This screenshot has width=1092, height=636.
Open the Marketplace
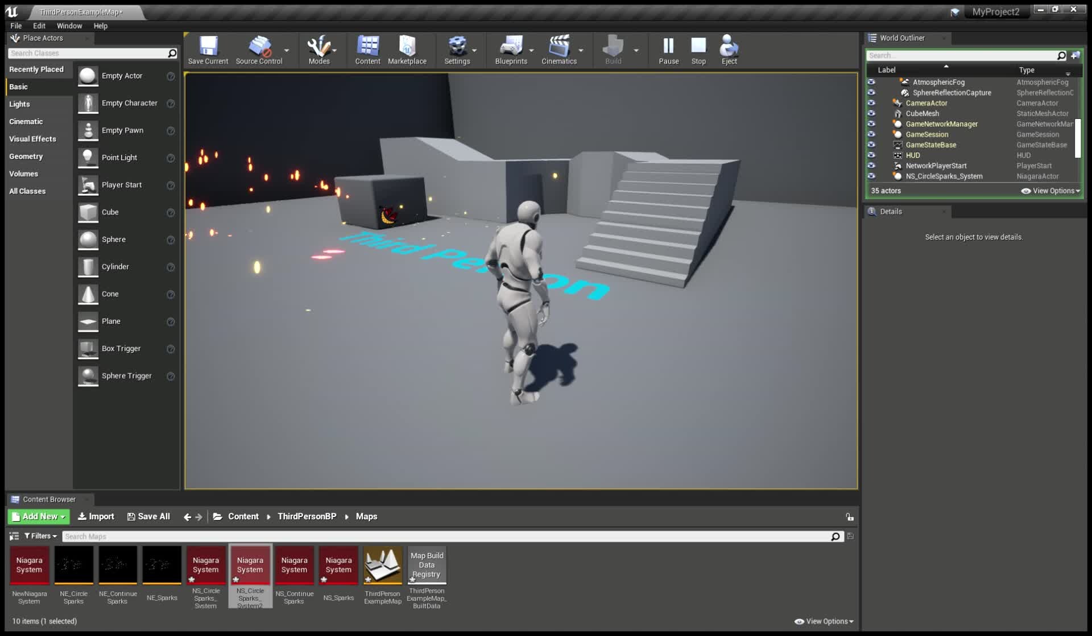point(407,50)
